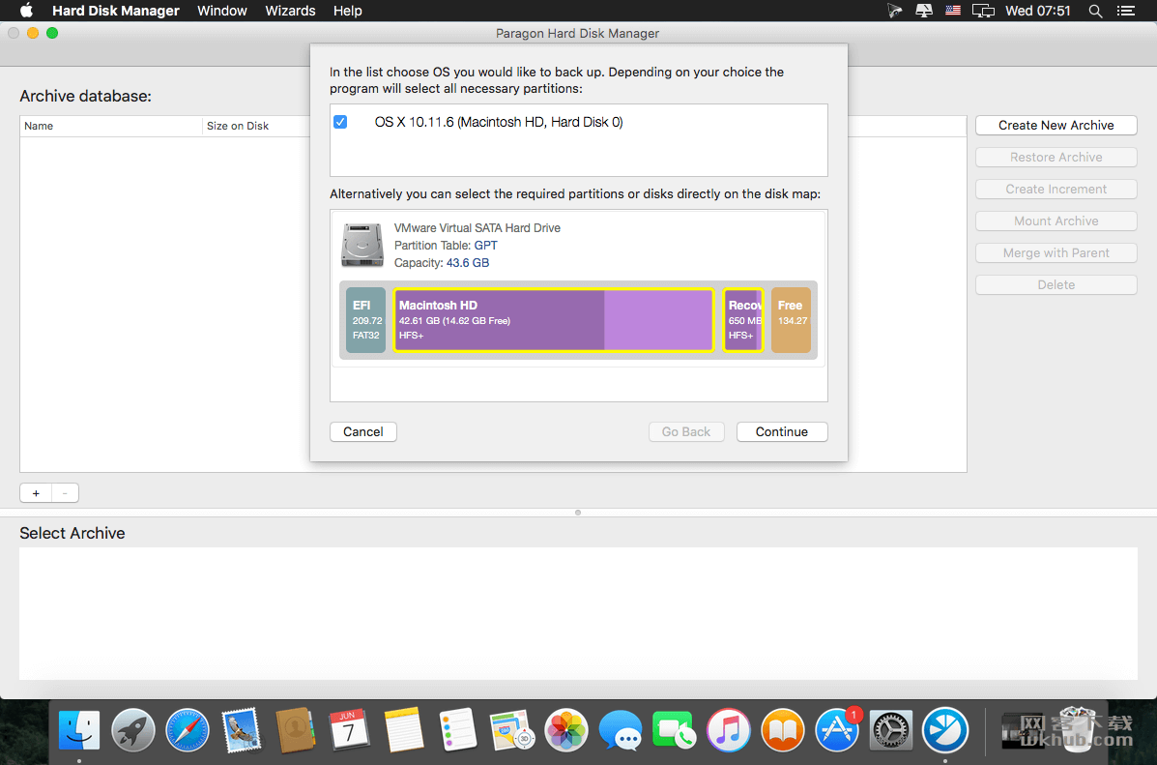Select the Macintosh HD partition block
The image size is (1157, 765).
(x=554, y=320)
